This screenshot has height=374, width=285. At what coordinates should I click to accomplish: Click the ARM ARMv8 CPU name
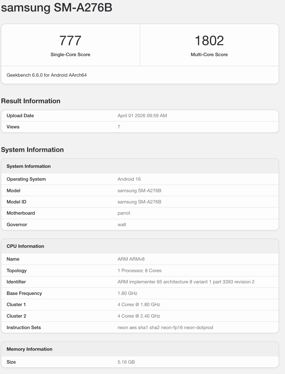click(131, 259)
